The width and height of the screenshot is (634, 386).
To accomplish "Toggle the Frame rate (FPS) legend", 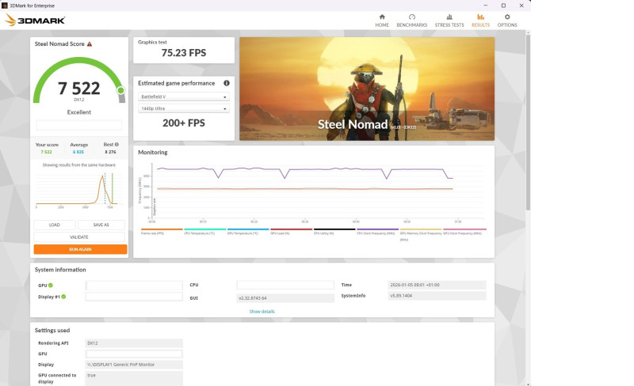I will [162, 232].
